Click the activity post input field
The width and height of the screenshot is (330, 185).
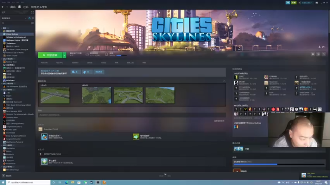click(x=132, y=115)
